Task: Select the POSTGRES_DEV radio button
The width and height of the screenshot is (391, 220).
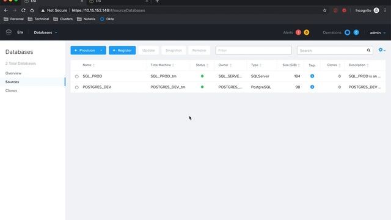Action: coord(77,87)
